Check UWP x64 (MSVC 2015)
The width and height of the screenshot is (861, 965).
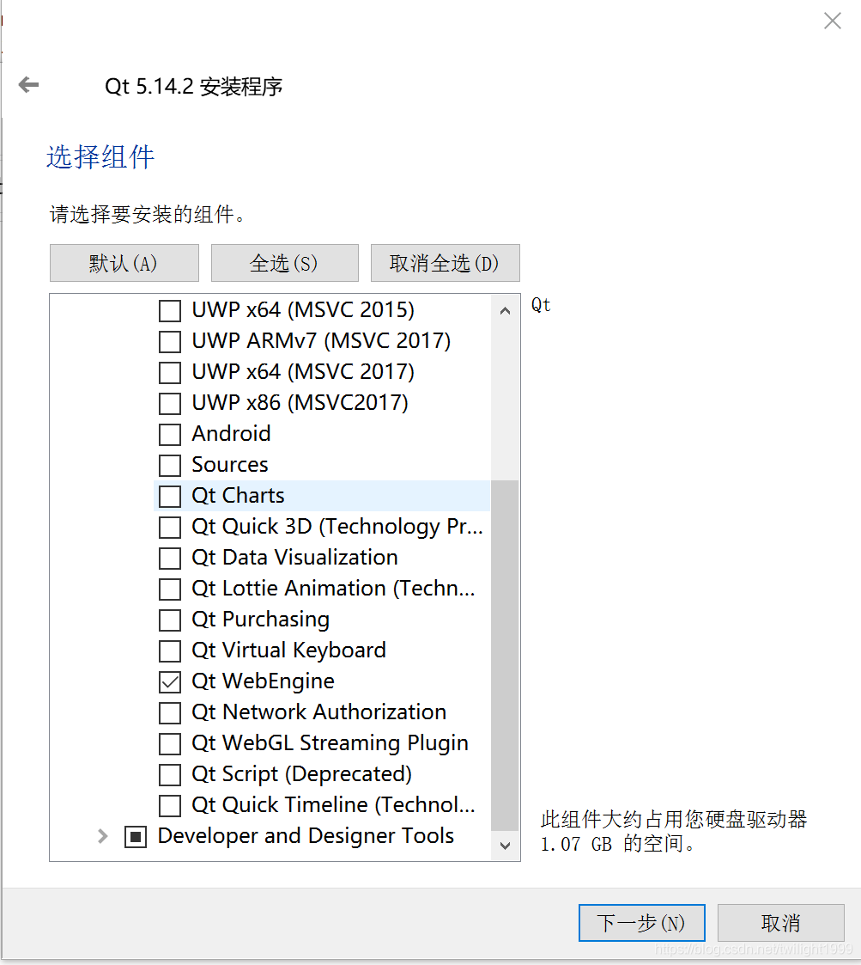169,310
